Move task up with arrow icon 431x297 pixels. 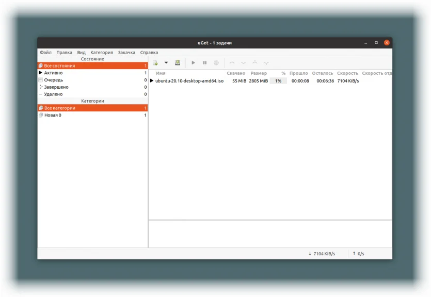click(232, 63)
